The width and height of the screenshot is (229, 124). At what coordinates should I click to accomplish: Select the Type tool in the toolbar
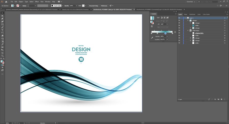(x=3, y=30)
